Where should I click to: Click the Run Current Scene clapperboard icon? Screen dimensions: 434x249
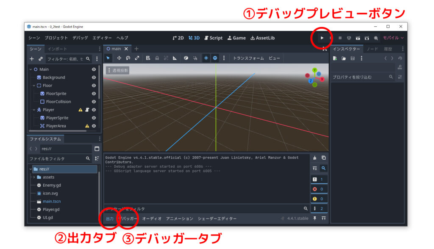point(358,38)
